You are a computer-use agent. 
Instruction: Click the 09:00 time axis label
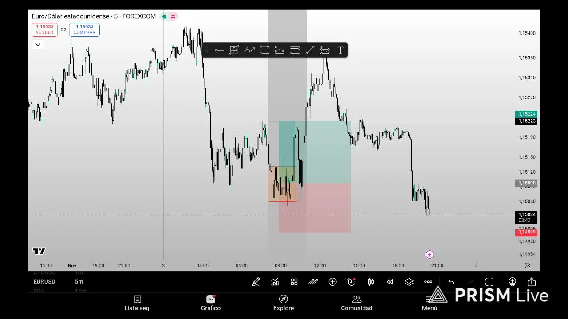tap(280, 265)
